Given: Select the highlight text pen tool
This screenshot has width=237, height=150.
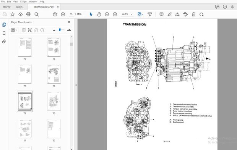Looking at the screenshot, I should tap(169, 14).
